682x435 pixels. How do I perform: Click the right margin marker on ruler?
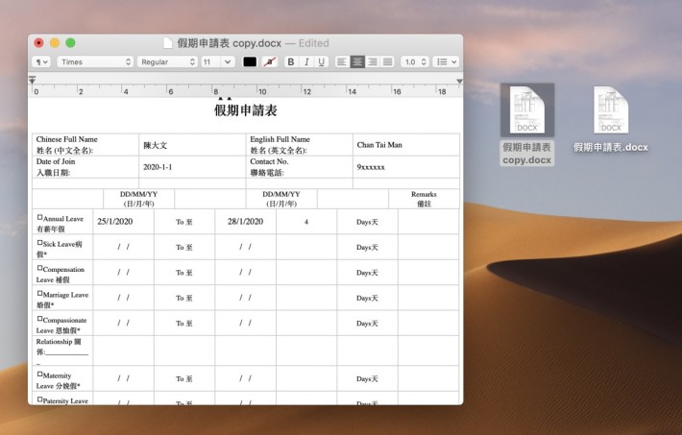click(x=459, y=82)
